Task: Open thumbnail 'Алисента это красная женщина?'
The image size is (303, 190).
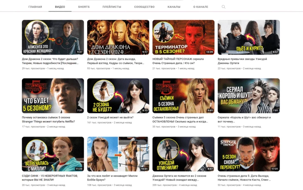Action: tap(53, 37)
